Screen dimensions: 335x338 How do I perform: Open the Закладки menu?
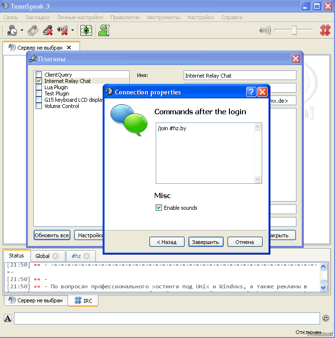[x=38, y=17]
